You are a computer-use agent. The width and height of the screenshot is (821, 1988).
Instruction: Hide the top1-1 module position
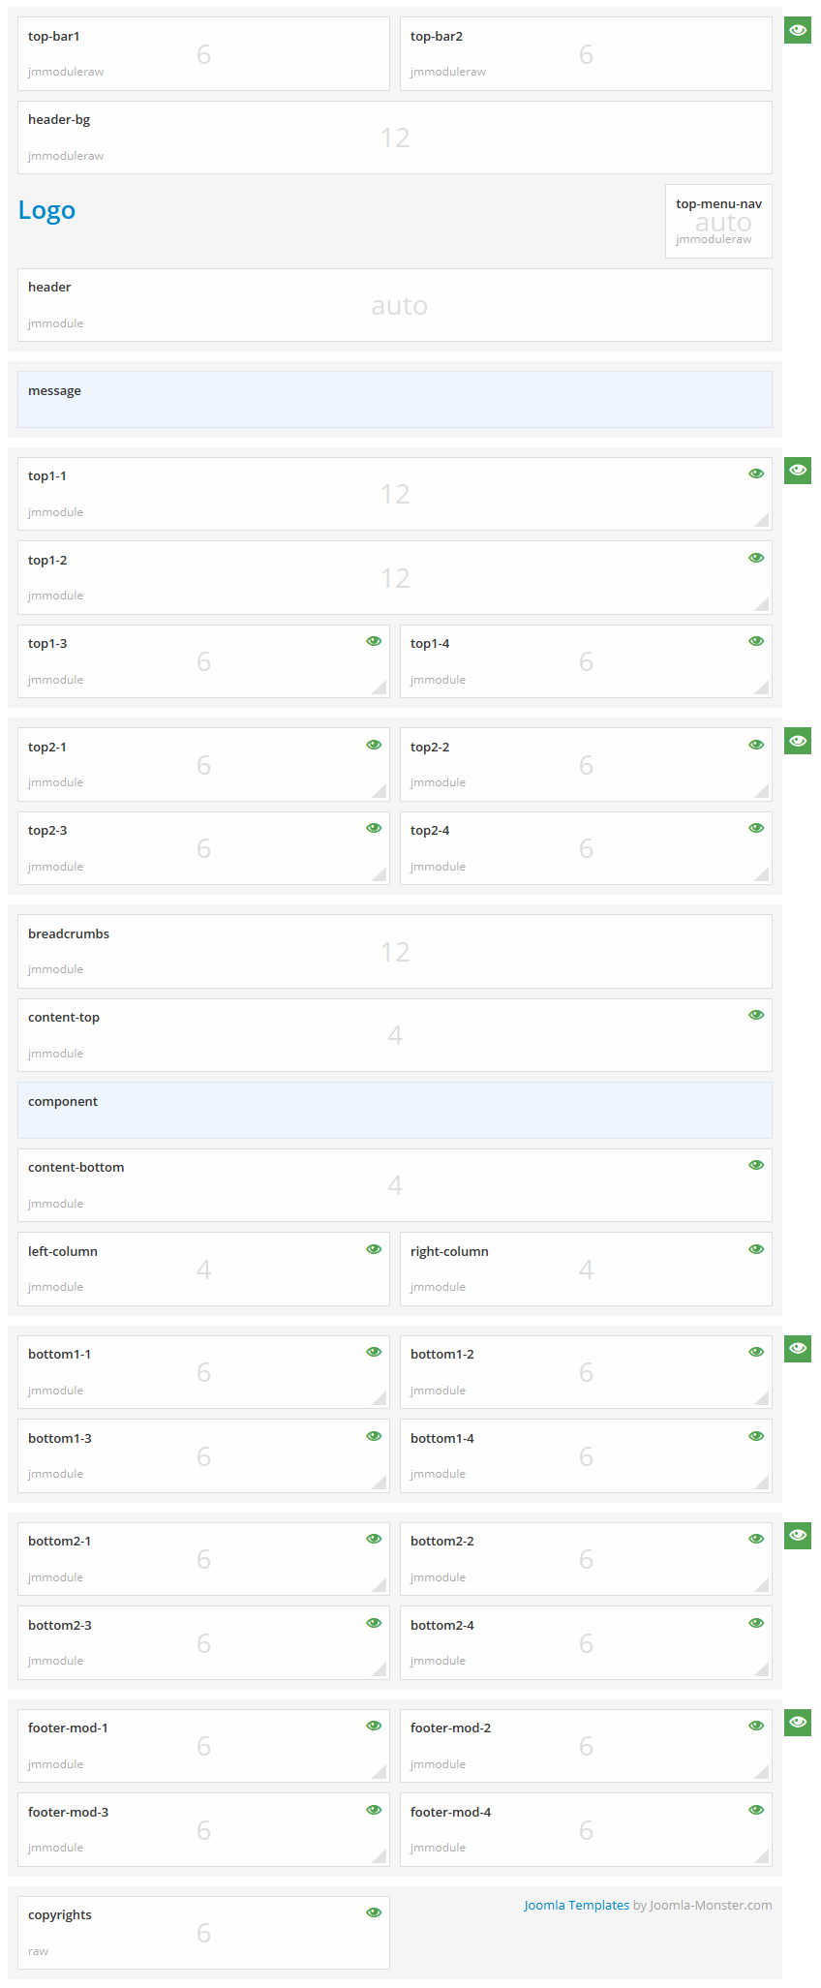click(756, 474)
